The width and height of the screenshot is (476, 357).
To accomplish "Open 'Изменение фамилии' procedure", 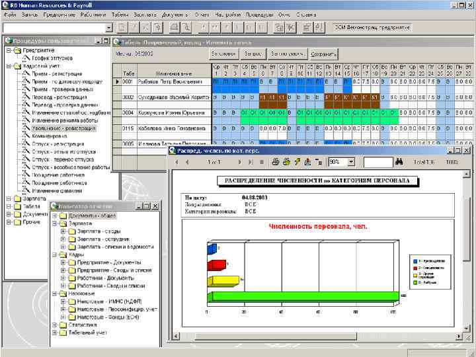I will point(57,190).
